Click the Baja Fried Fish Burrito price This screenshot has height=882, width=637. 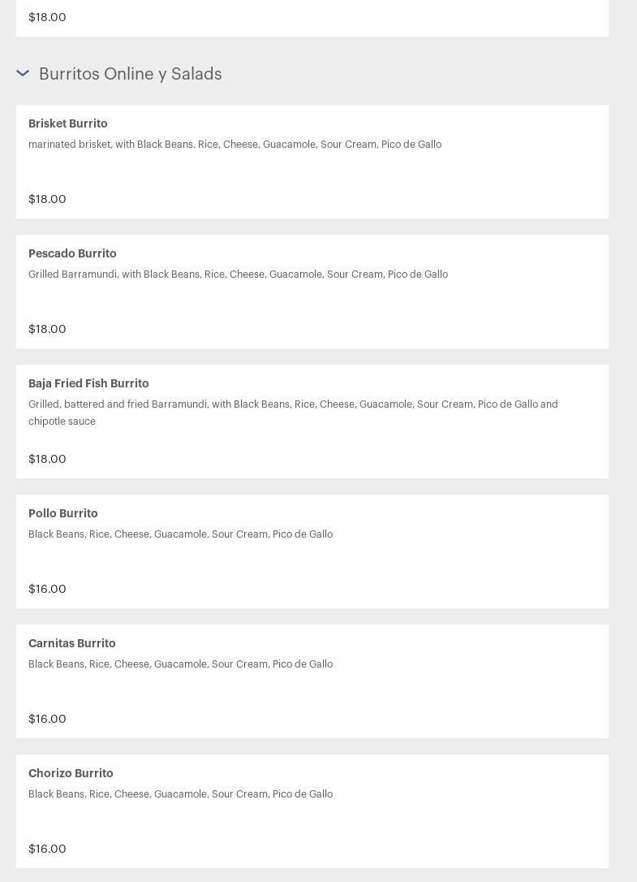(x=47, y=459)
